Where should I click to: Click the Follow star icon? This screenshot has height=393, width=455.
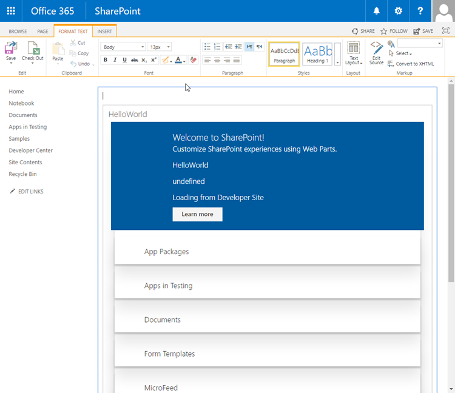(383, 31)
